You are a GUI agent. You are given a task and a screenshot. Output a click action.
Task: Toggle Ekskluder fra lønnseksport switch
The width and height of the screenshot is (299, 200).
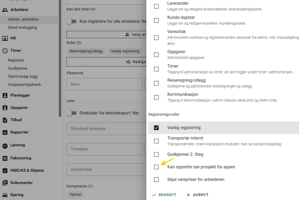(72, 113)
